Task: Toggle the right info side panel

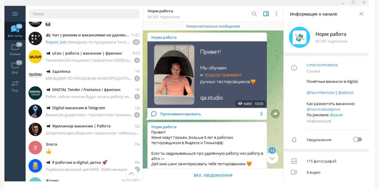Action: click(x=266, y=14)
